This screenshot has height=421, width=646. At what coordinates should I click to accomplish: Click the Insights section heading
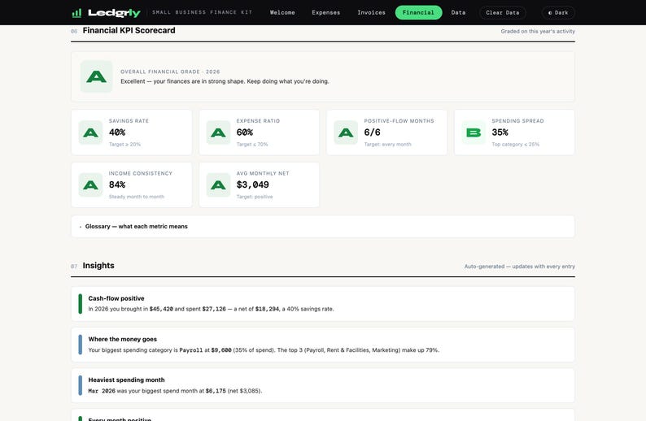[98, 266]
